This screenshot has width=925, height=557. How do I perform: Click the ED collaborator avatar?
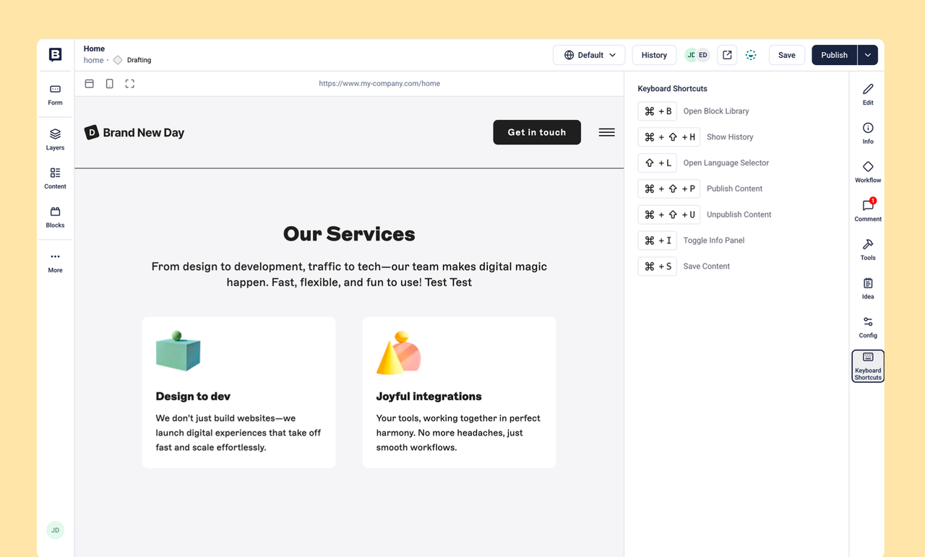(x=703, y=55)
